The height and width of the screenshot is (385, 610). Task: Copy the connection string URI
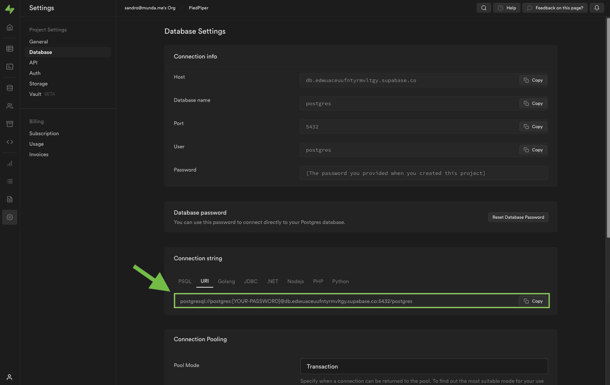533,301
